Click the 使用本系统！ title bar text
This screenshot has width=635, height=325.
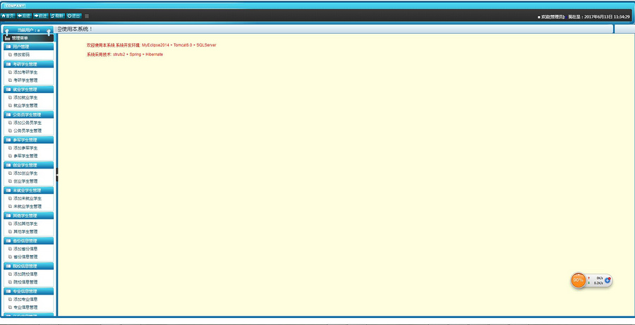click(x=75, y=29)
